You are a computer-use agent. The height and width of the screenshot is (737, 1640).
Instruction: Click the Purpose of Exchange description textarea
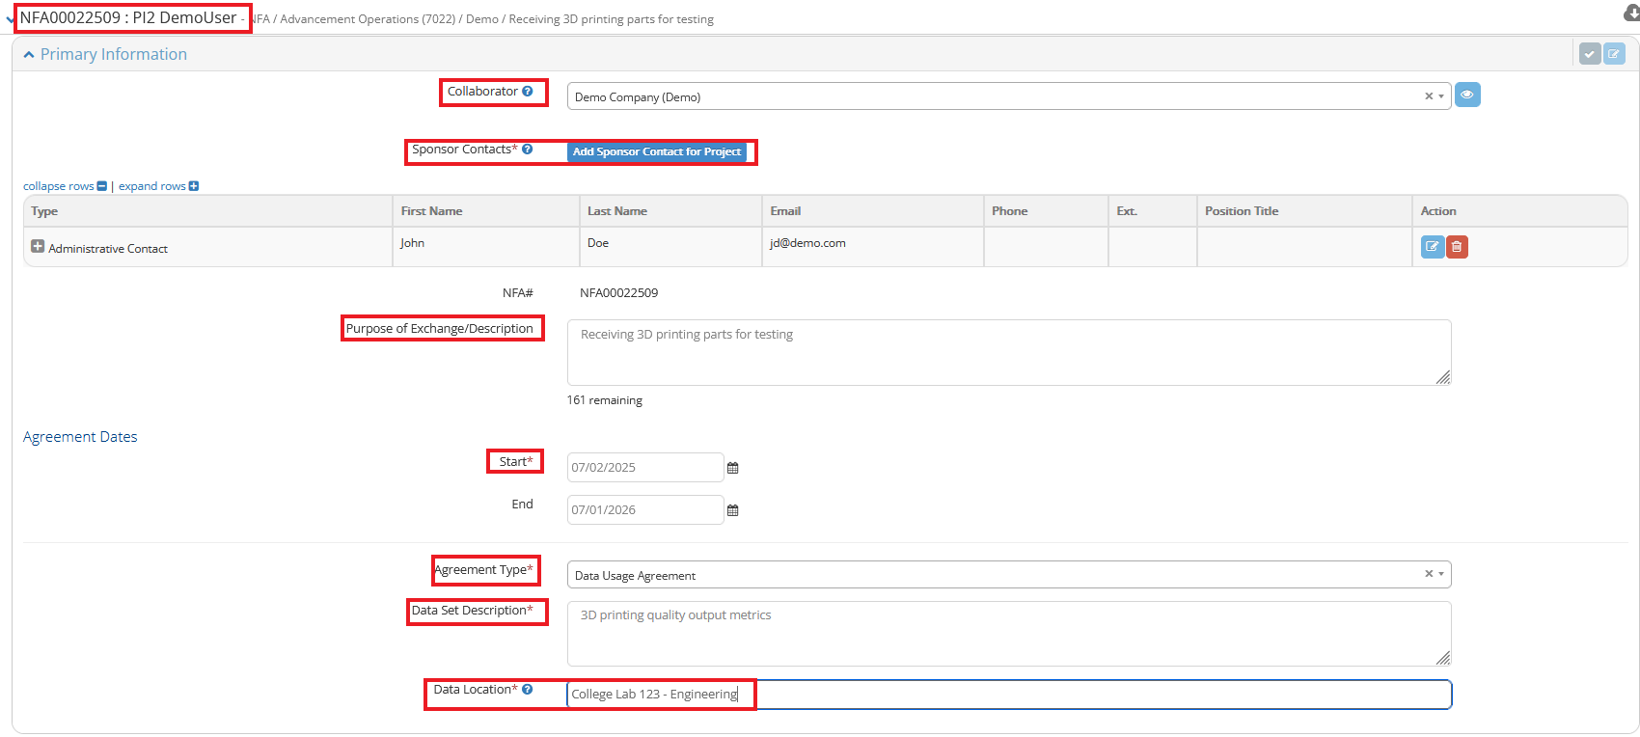point(1008,353)
